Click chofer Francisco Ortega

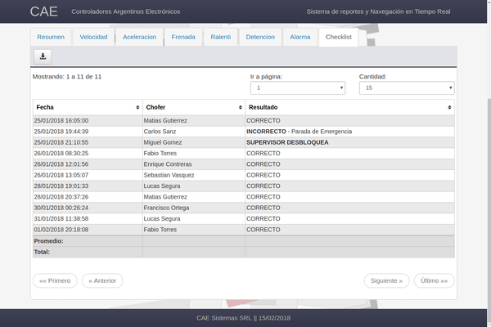[x=166, y=208]
